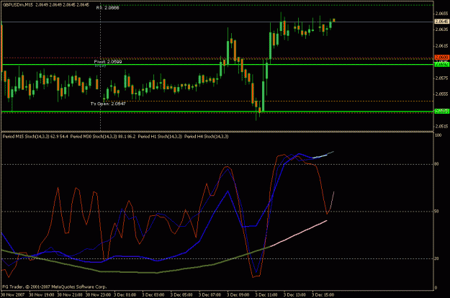This screenshot has width=450, height=298.
Task: Click the 3 Dec 01:00 time label
Action: click(125, 294)
